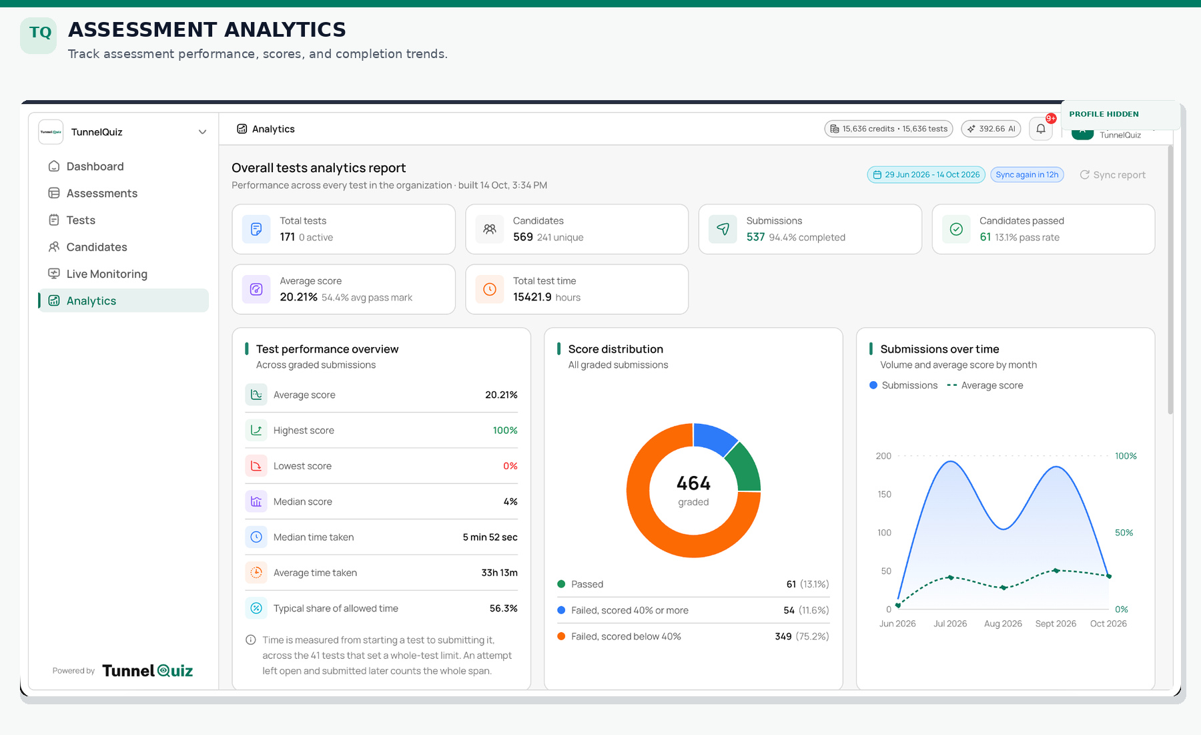The width and height of the screenshot is (1201, 735).
Task: Click the Total tests card icon
Action: [256, 229]
